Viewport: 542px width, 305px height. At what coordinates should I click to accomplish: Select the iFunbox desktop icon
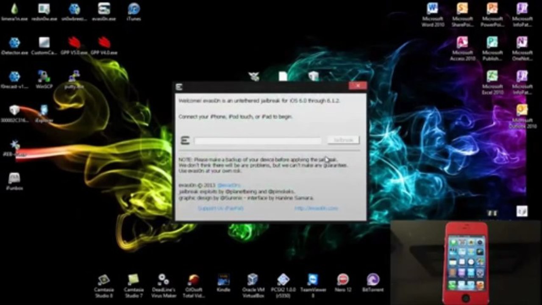14,181
